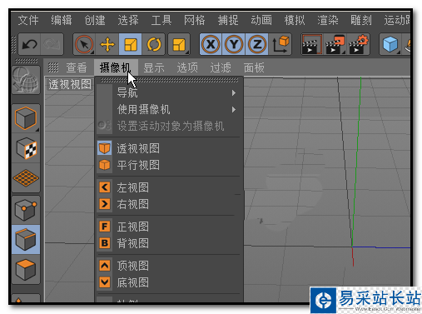This screenshot has height=314, width=422.
Task: Open the 选择 menu
Action: (x=128, y=20)
